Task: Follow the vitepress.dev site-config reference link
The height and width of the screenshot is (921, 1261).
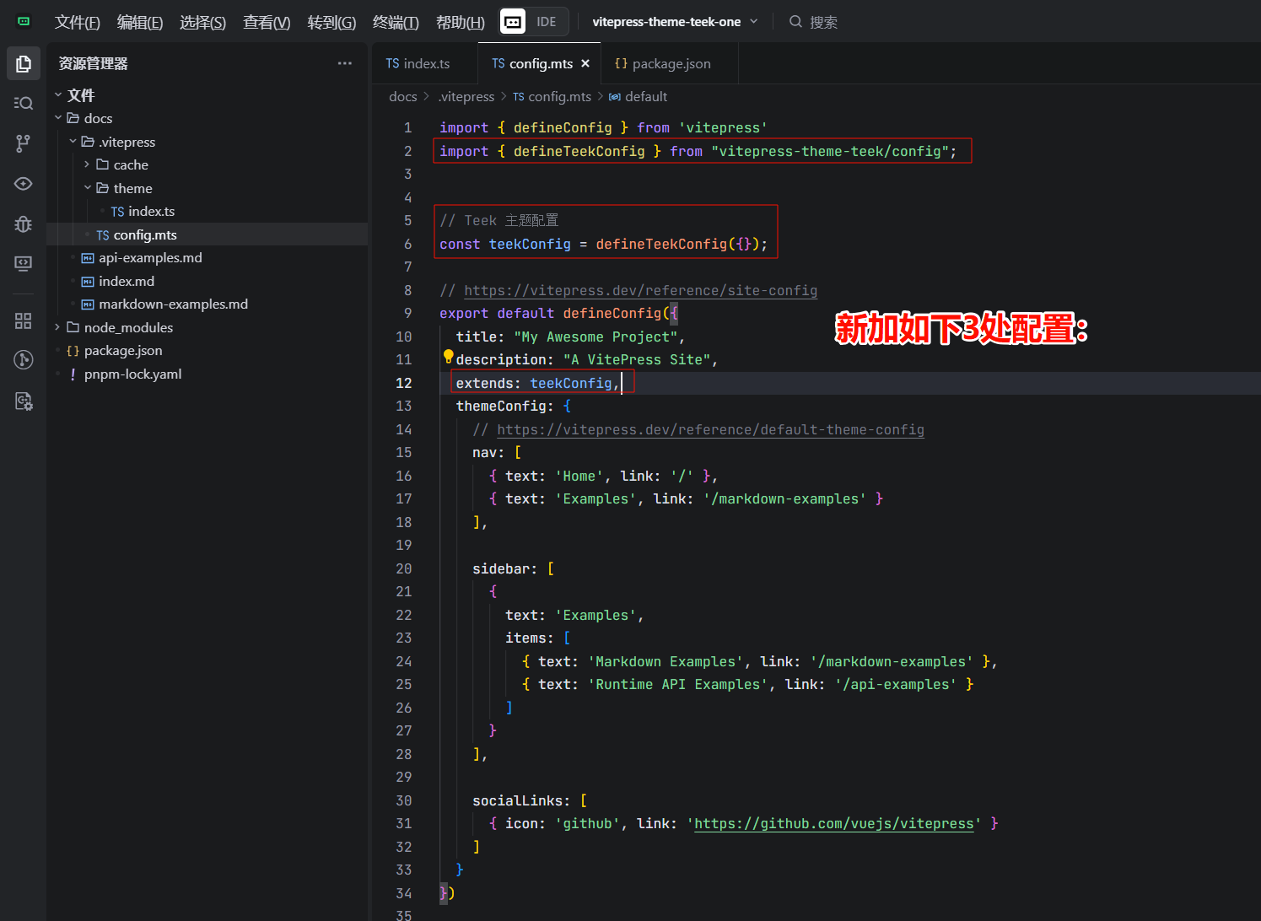Action: pyautogui.click(x=640, y=290)
